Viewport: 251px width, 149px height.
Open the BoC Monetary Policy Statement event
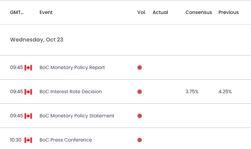77,116
